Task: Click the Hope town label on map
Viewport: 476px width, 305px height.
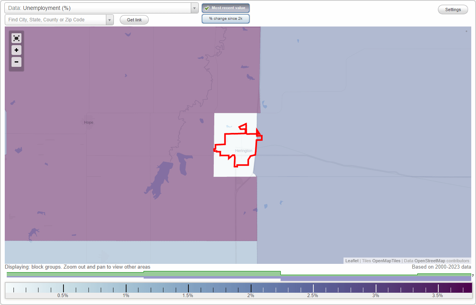Action: coord(88,122)
